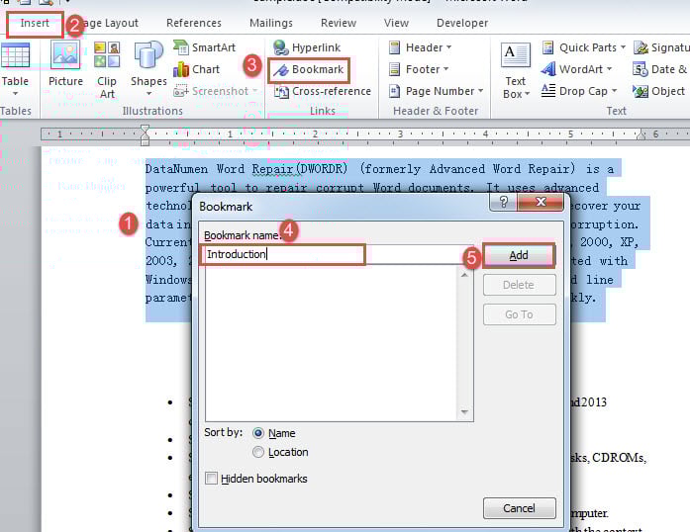Open the Quick Parts menu
690x532 pixels.
point(583,47)
